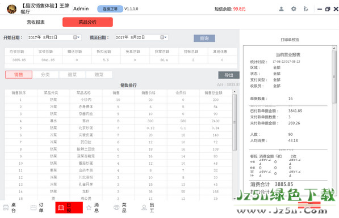The width and height of the screenshot is (339, 218).
Task: Click the print preview scrollbar thumb
Action: tap(334, 77)
